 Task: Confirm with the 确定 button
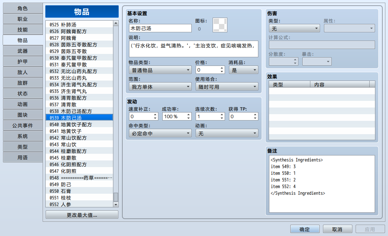point(305,229)
